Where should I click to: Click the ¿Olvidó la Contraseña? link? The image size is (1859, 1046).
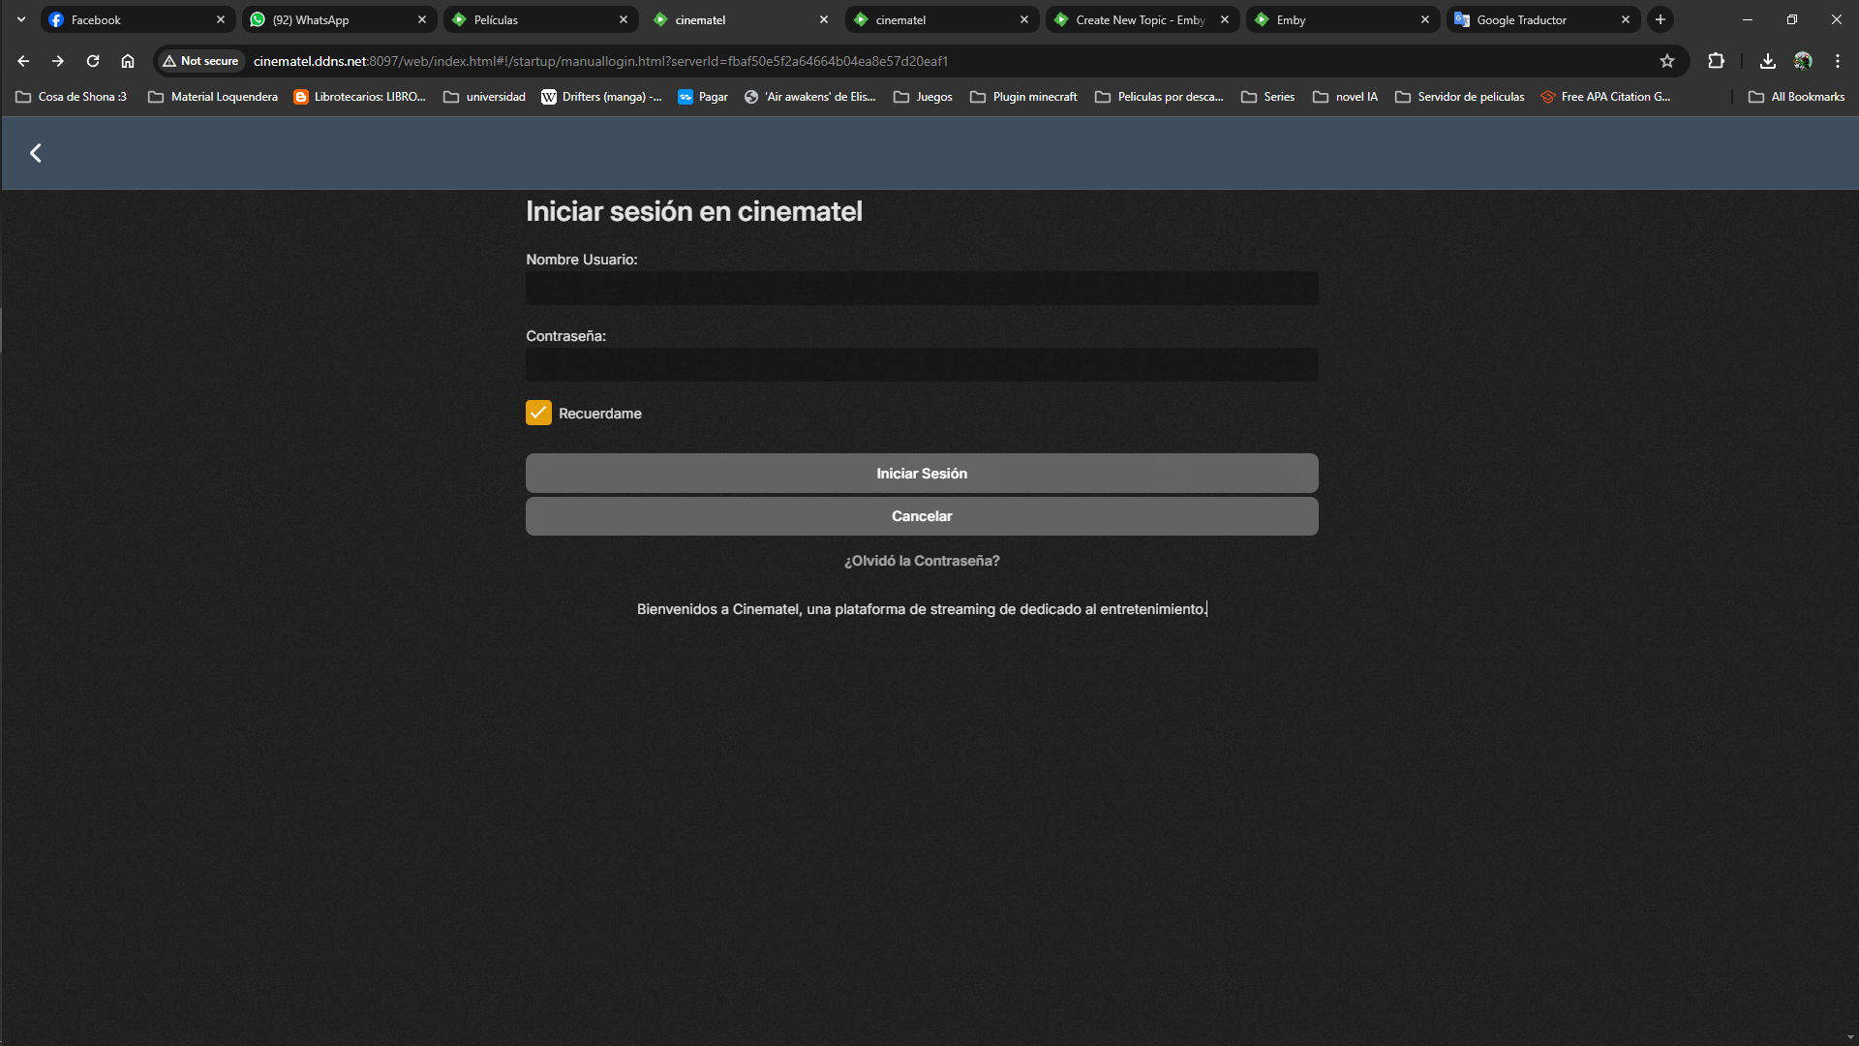pos(922,561)
